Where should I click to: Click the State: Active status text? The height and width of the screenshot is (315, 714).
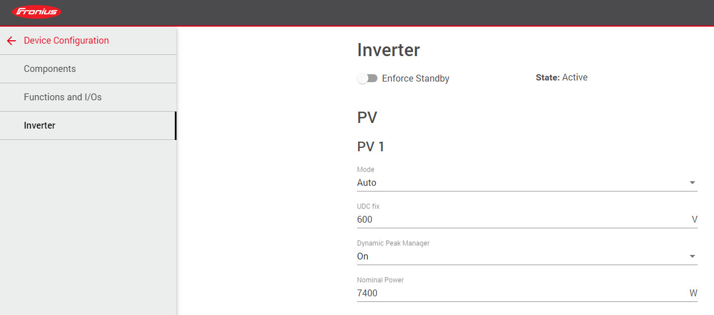pos(561,78)
